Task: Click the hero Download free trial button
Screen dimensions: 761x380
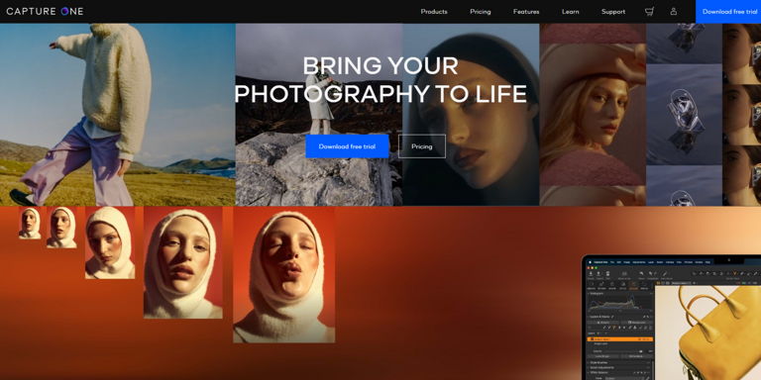Action: (347, 146)
